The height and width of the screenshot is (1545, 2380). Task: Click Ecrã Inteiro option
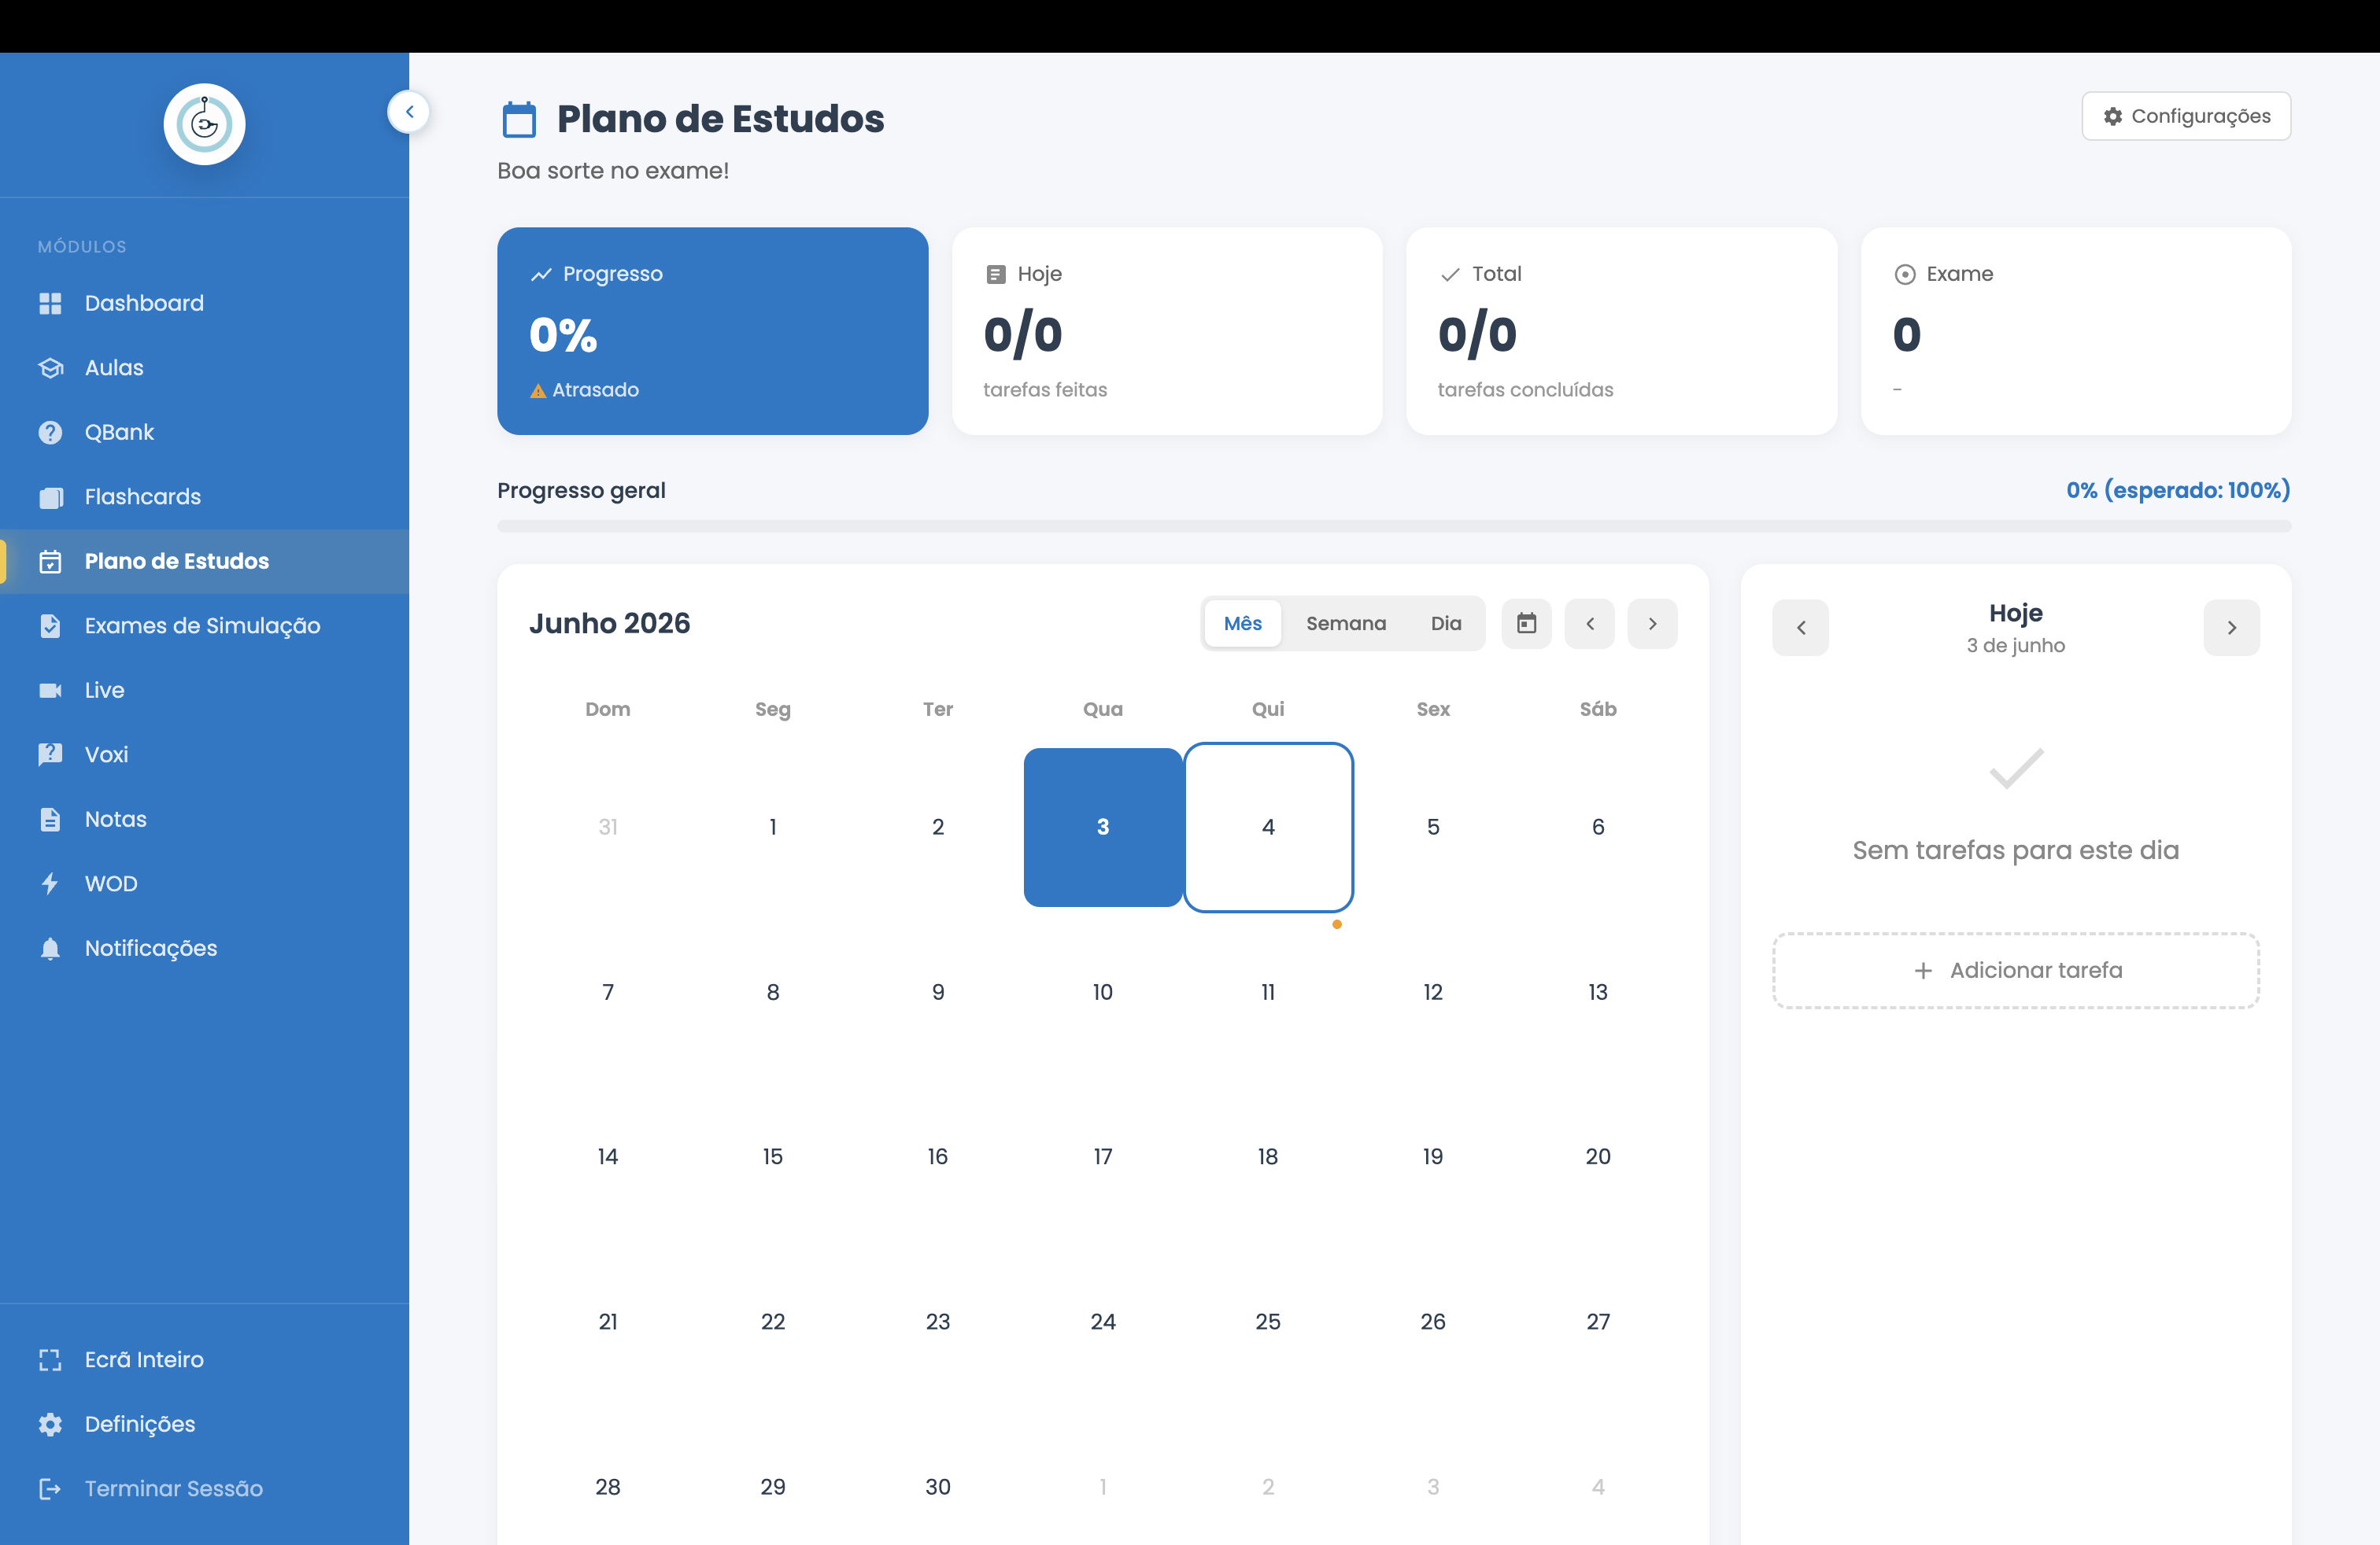click(204, 1359)
